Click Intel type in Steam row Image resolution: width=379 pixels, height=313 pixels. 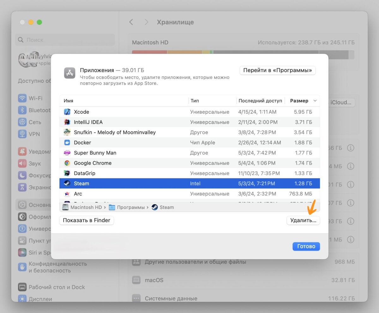click(x=195, y=183)
